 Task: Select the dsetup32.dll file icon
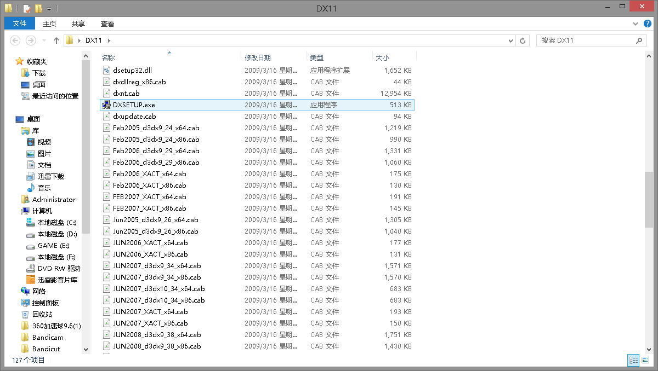click(107, 70)
